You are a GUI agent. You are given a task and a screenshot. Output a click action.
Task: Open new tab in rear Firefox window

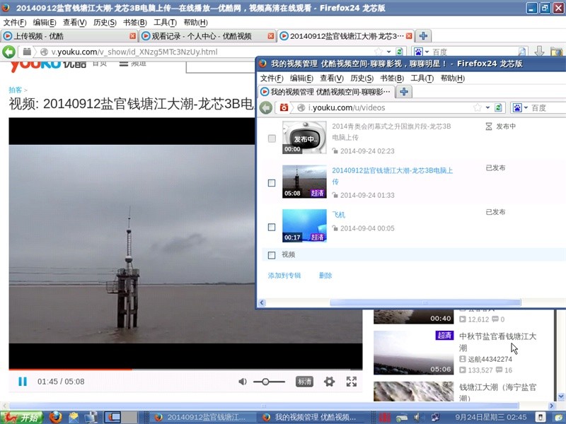[x=423, y=36]
